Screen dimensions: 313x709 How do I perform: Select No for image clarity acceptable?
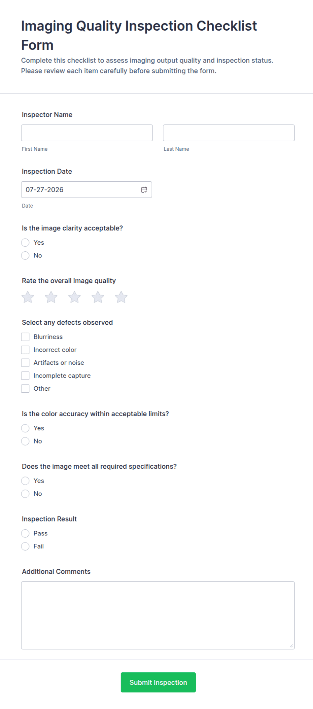tap(25, 255)
